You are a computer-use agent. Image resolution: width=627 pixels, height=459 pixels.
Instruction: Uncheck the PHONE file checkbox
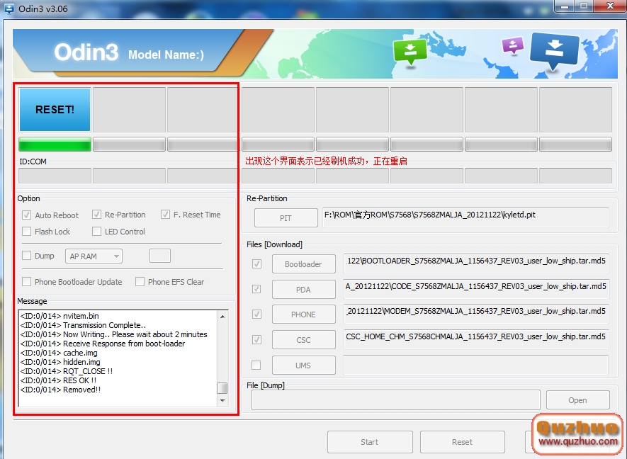256,314
